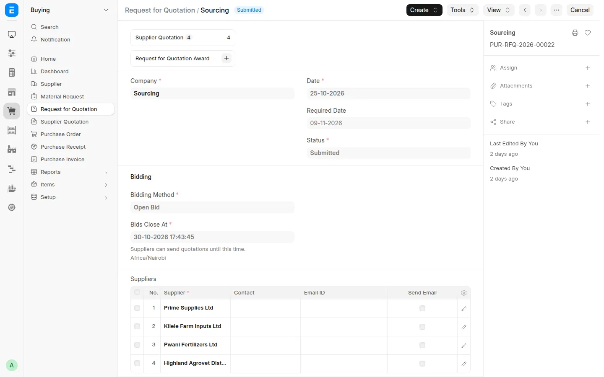Share document with Share plus icon
The width and height of the screenshot is (604, 377).
(588, 122)
